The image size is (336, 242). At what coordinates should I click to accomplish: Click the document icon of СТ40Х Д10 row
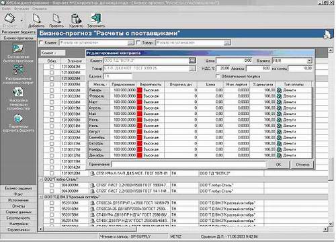[92, 220]
